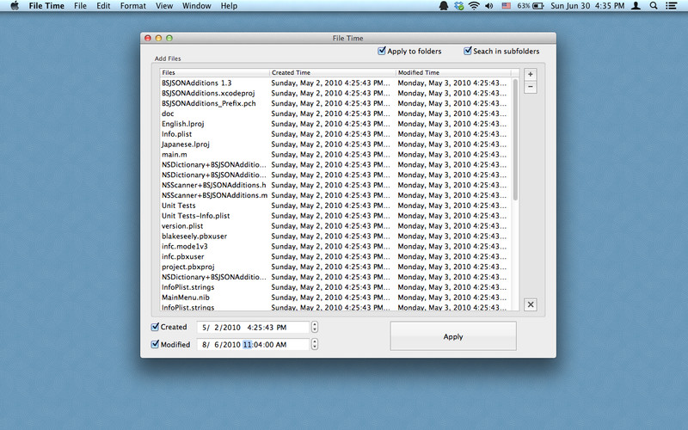This screenshot has height=430, width=688.
Task: Open the Format menu
Action: pyautogui.click(x=133, y=6)
